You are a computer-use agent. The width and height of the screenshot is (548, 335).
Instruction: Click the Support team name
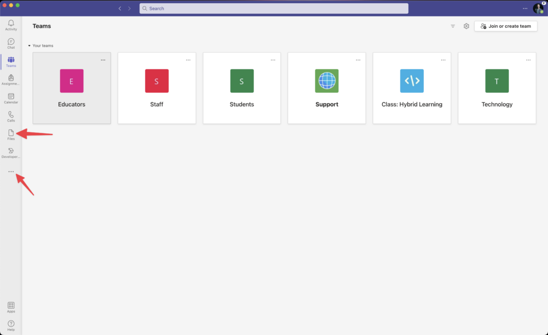click(327, 104)
